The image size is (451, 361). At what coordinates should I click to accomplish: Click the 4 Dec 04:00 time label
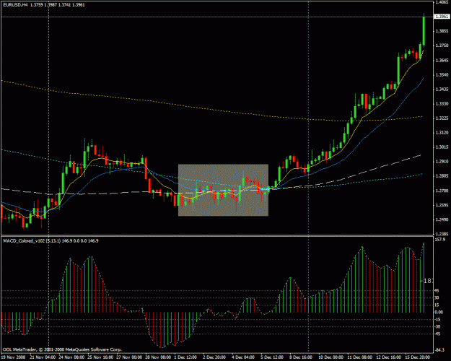(245, 357)
